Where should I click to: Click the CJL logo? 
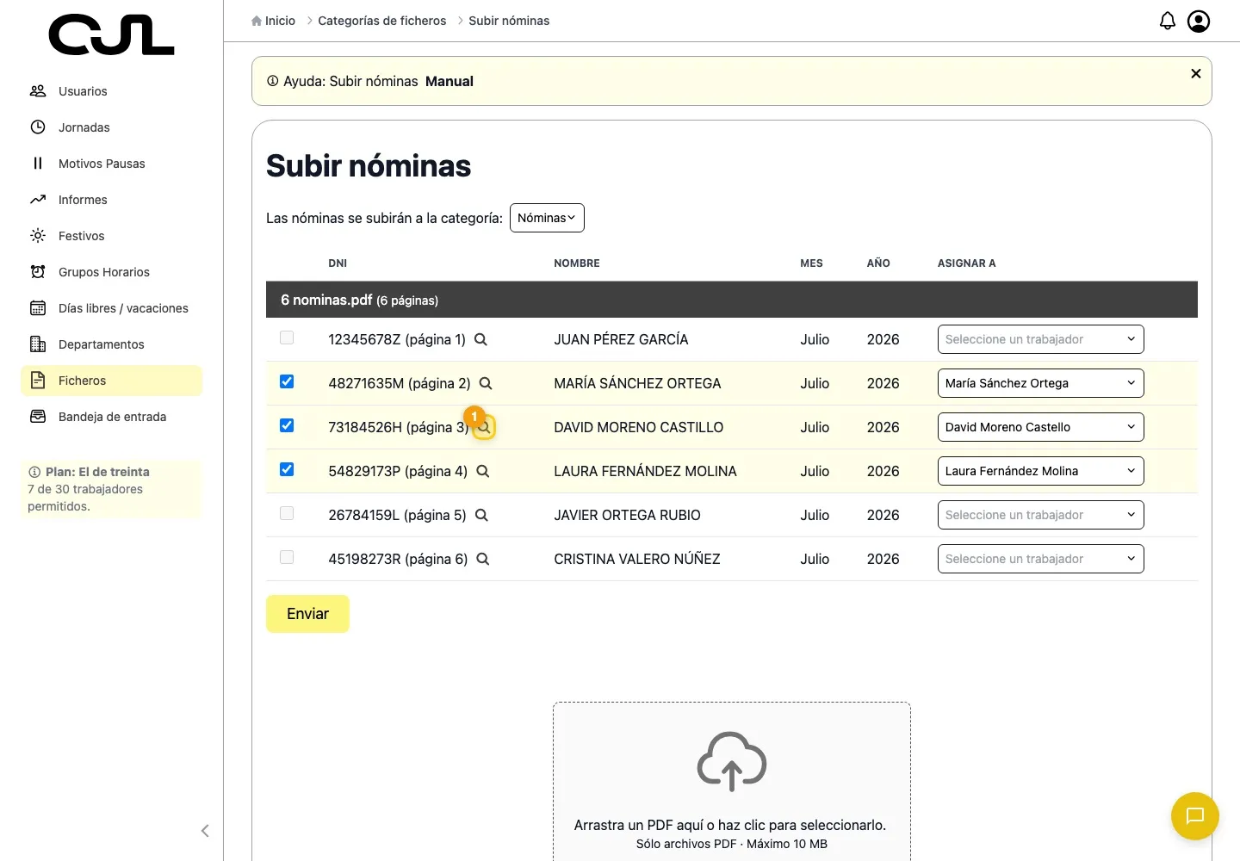[x=112, y=35]
